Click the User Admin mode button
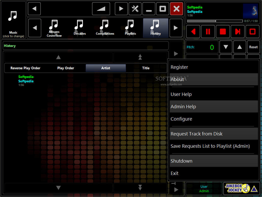This screenshot has height=197, width=262. click(x=204, y=189)
